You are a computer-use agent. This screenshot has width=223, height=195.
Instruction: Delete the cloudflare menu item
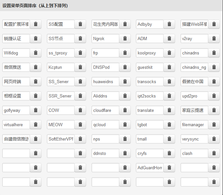tap(125, 110)
